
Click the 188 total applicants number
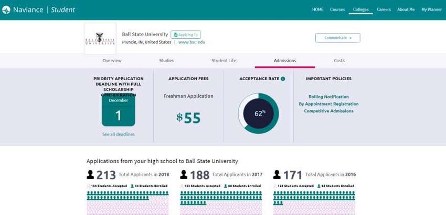[200, 175]
